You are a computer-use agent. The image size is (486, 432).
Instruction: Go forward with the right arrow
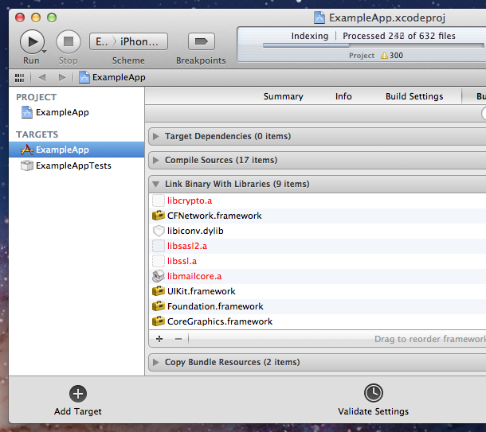(62, 77)
